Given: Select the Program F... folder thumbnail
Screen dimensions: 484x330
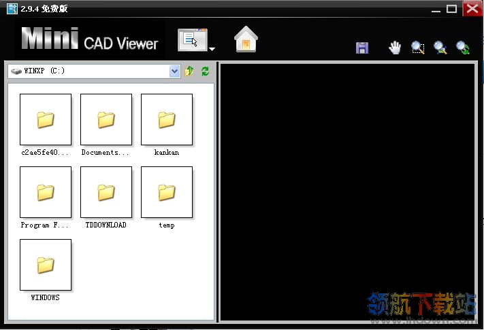Looking at the screenshot, I should click(46, 192).
